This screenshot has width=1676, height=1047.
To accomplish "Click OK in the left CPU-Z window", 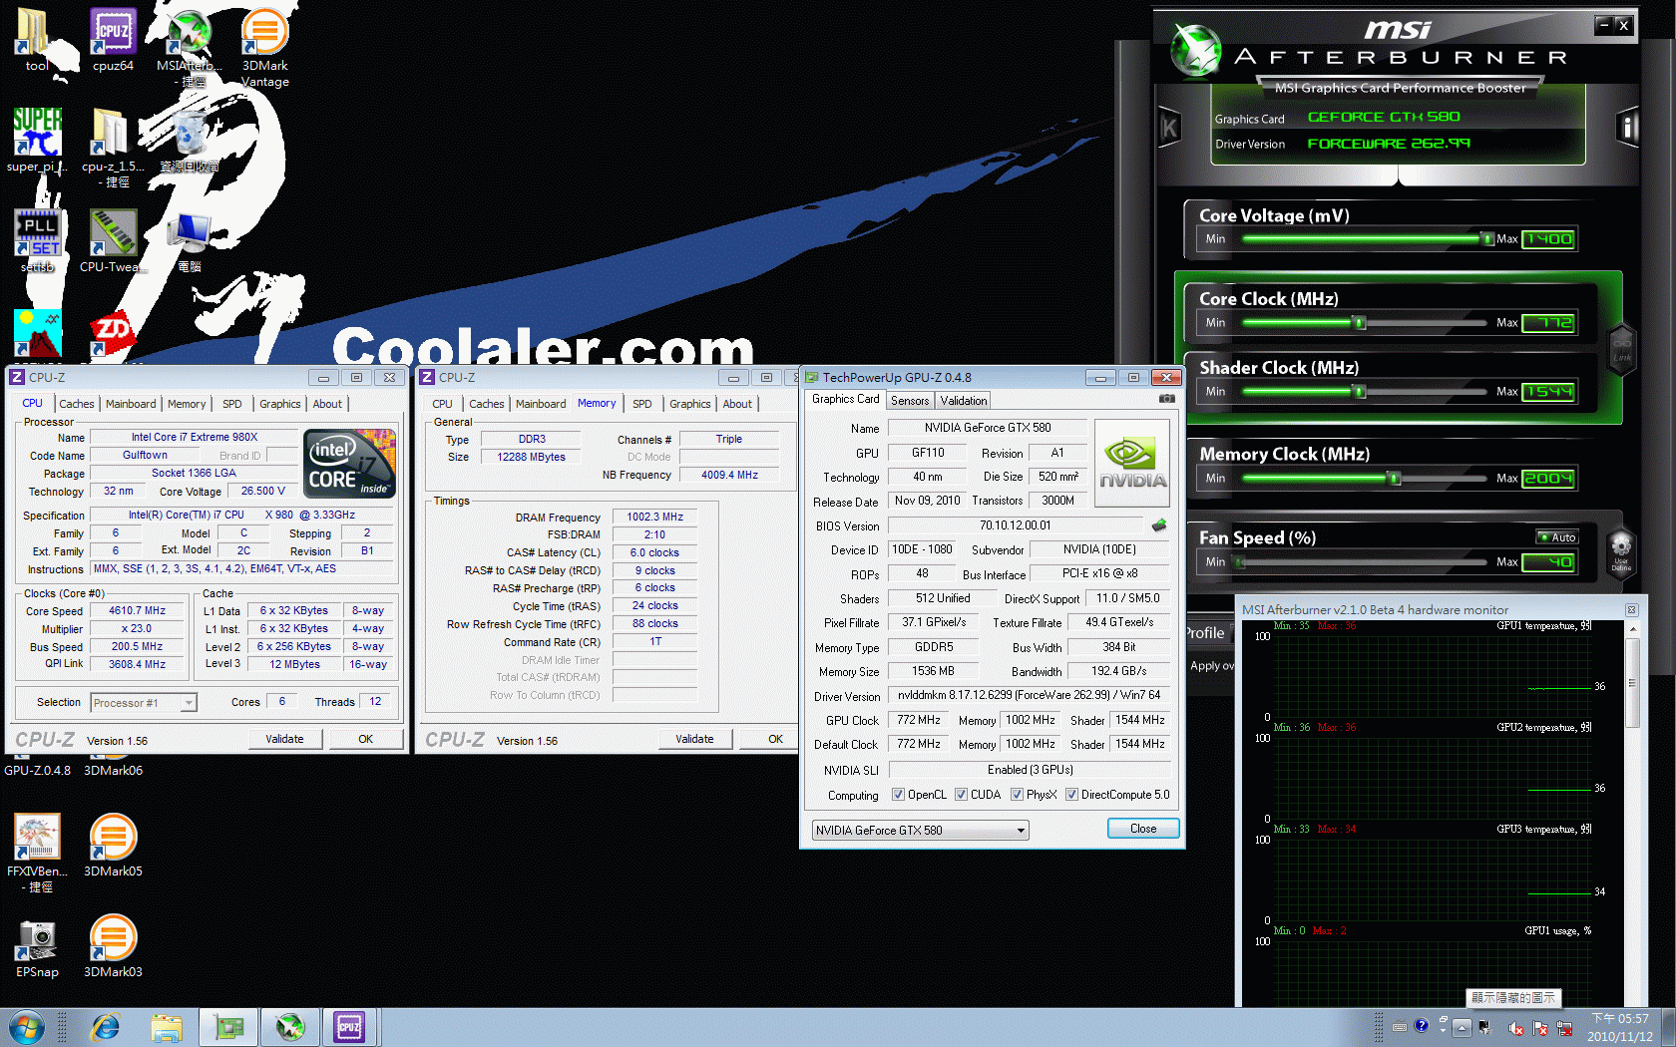I will tap(366, 739).
